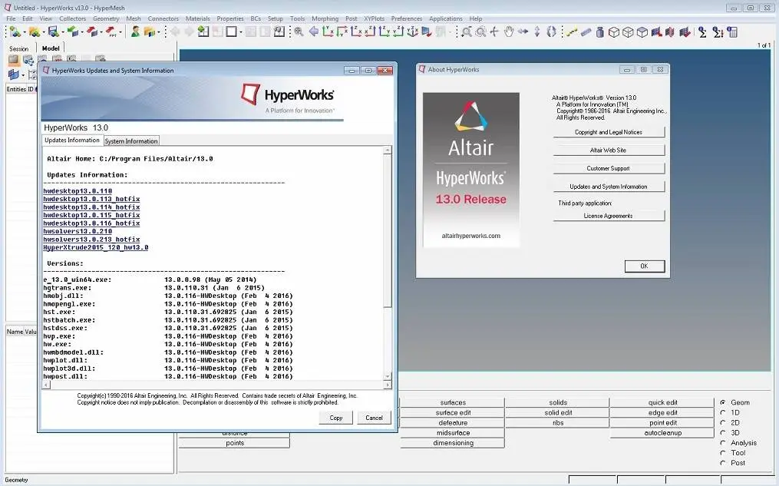The width and height of the screenshot is (779, 486).
Task: Open the Geometry menu
Action: (x=106, y=18)
